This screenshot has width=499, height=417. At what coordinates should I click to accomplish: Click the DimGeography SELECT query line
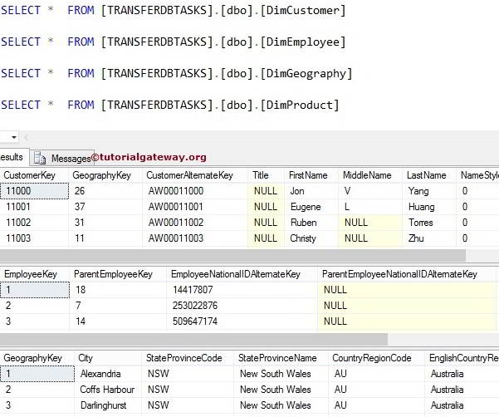pyautogui.click(x=176, y=74)
